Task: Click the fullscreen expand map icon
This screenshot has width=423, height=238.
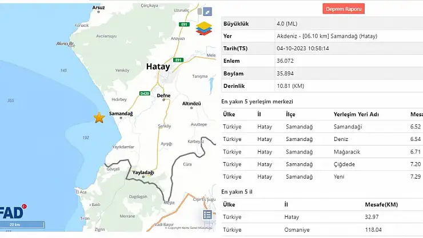Action: tap(207, 11)
